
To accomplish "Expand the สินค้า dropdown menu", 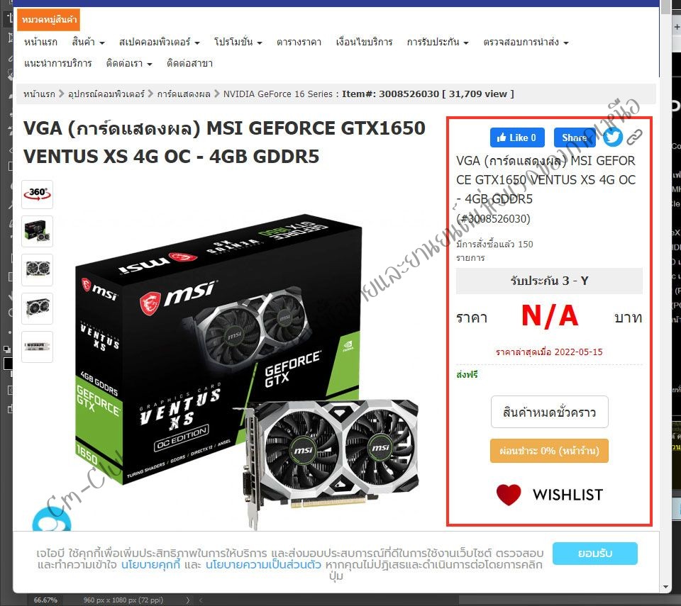I will 88,42.
